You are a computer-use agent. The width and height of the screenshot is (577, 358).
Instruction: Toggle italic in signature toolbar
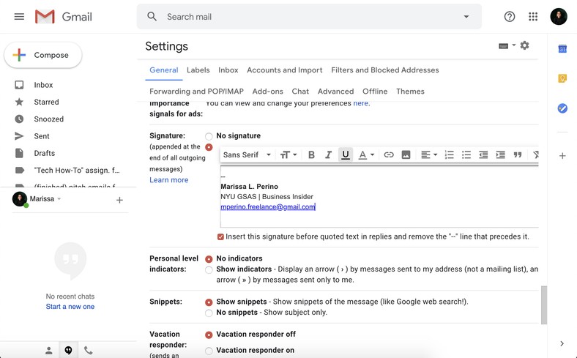[x=328, y=155]
